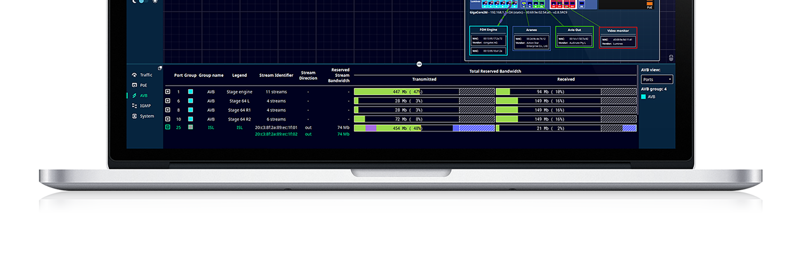The height and width of the screenshot is (267, 802).
Task: Click the mouse icon beside the topology view
Action: [671, 58]
